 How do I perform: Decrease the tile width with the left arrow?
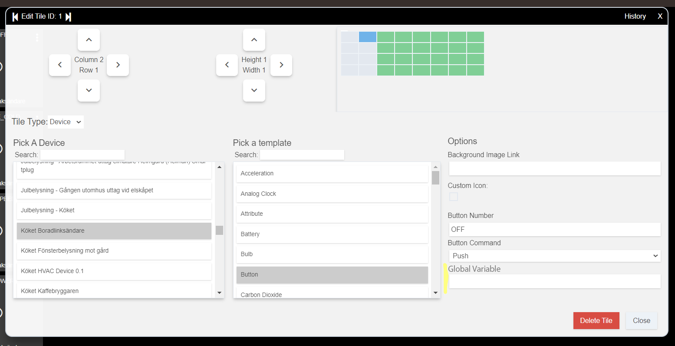[x=227, y=65]
